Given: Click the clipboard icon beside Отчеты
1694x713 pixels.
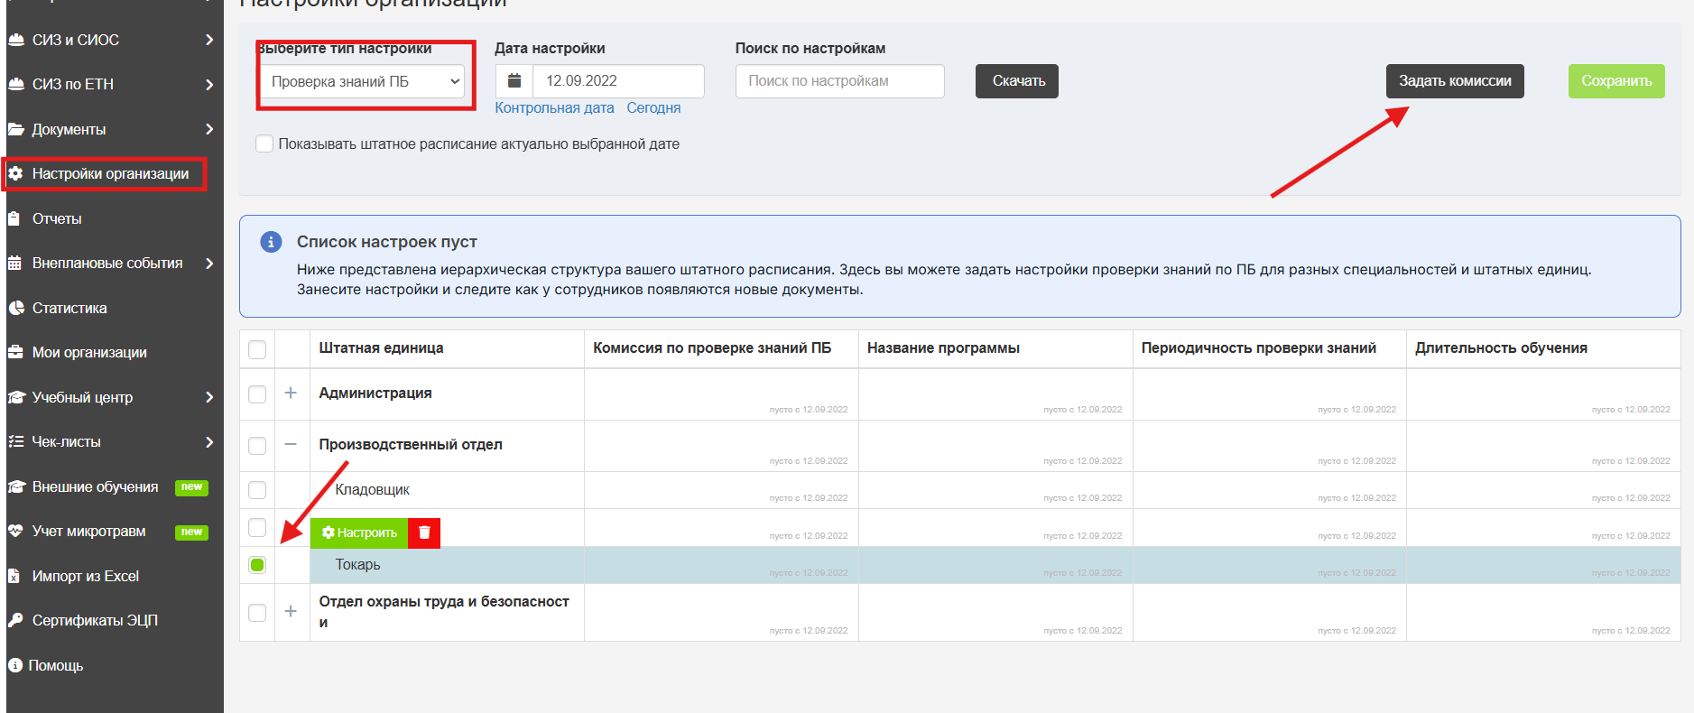Looking at the screenshot, I should (14, 218).
